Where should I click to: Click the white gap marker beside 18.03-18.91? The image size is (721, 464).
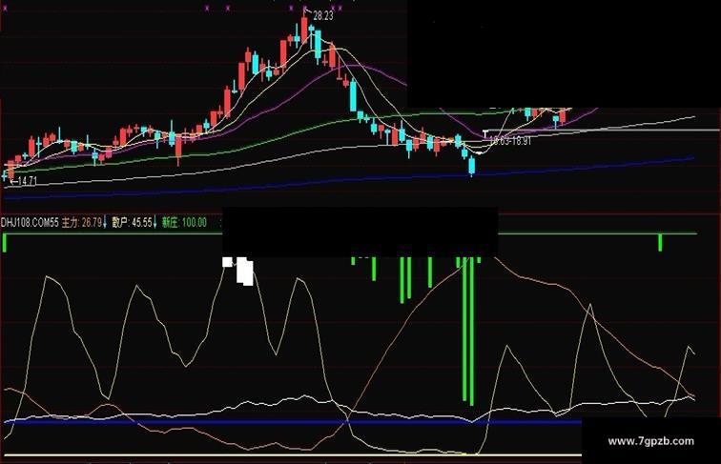(x=485, y=133)
